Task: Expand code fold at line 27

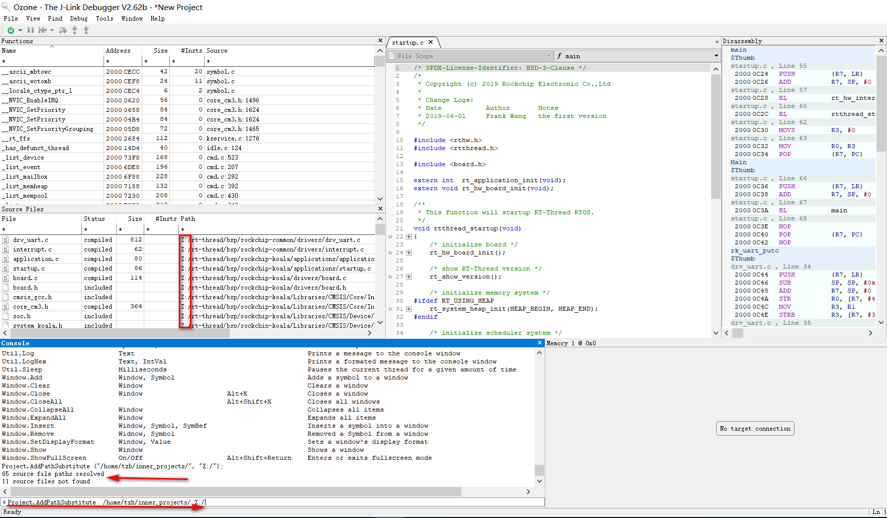Action: pyautogui.click(x=409, y=277)
